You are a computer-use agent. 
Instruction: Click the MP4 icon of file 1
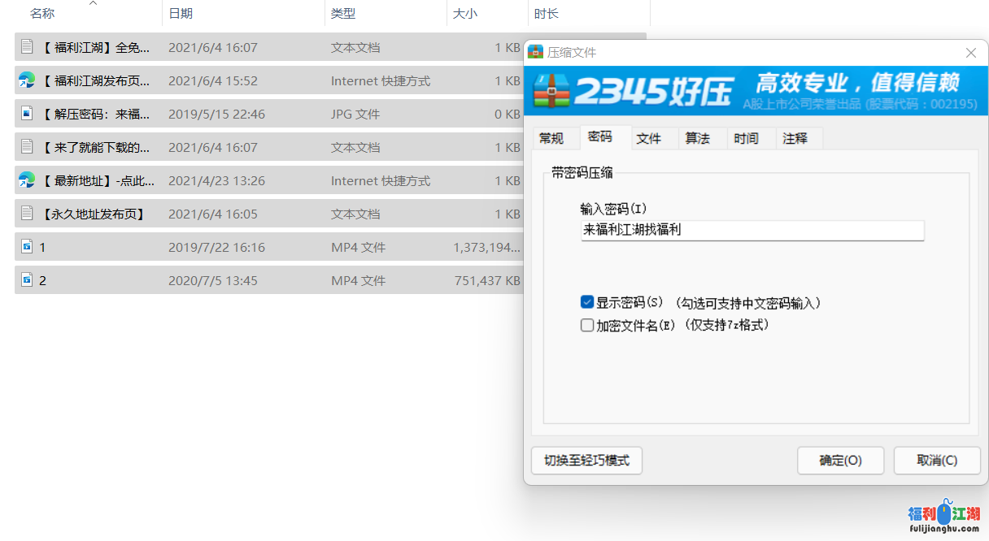[27, 247]
